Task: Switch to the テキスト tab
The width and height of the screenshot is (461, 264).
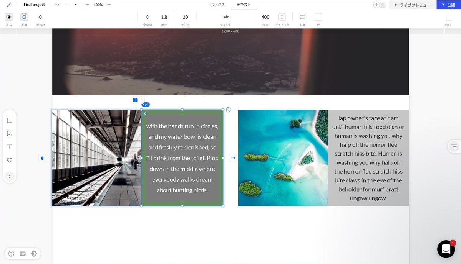Action: [x=244, y=5]
